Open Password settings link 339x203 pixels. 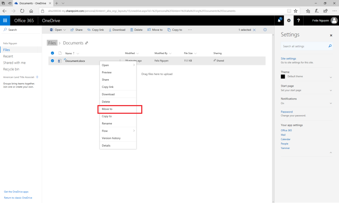point(287,112)
